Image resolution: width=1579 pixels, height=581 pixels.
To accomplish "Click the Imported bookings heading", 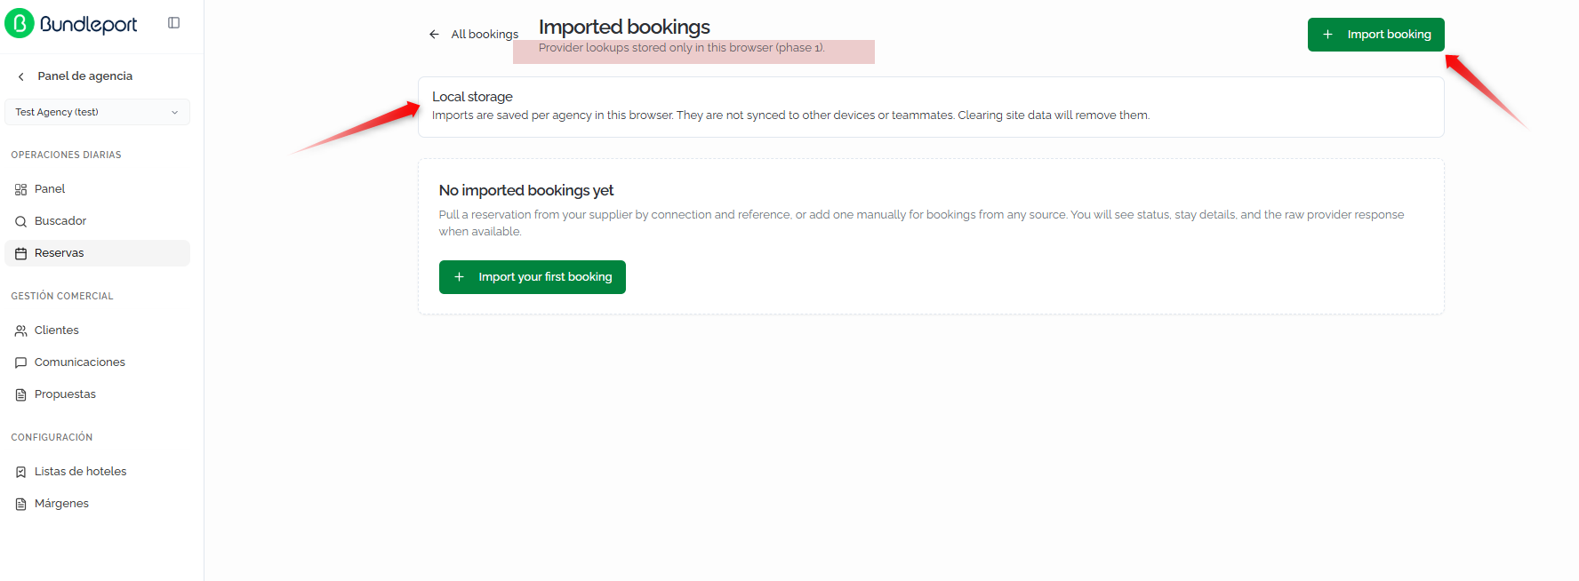I will tap(624, 27).
